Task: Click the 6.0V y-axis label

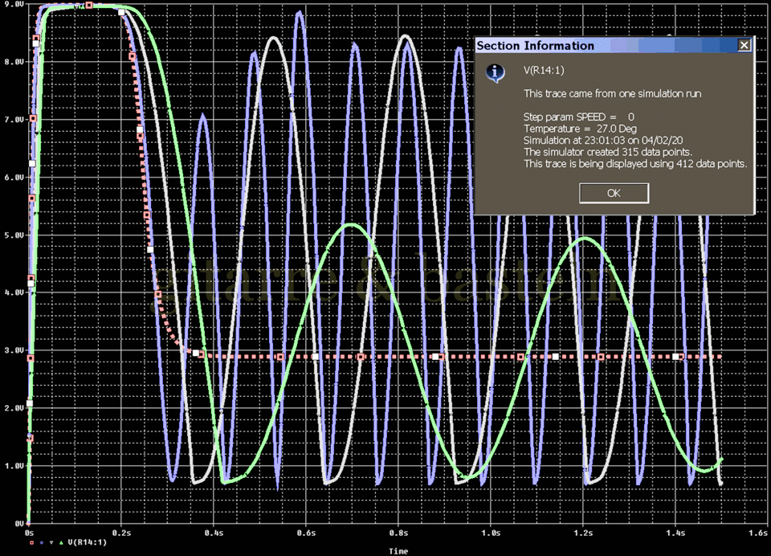Action: [14, 177]
